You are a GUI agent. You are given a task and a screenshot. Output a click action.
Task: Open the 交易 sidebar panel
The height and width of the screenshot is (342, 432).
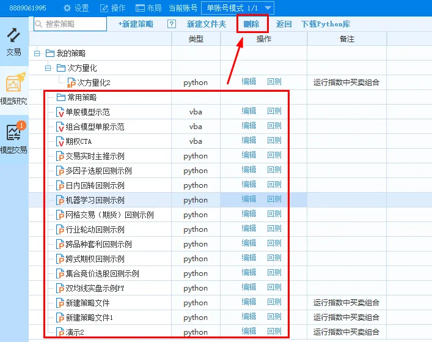click(x=13, y=42)
